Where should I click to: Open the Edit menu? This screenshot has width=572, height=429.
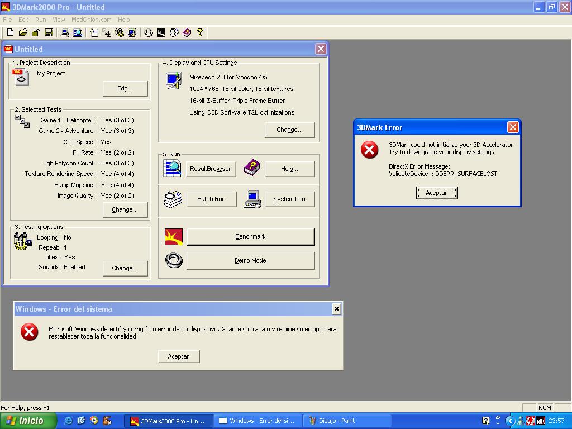(x=23, y=20)
